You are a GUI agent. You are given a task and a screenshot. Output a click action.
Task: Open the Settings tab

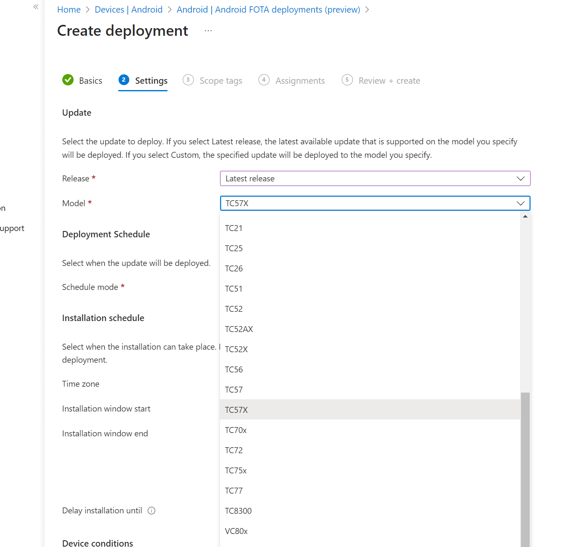coord(151,81)
